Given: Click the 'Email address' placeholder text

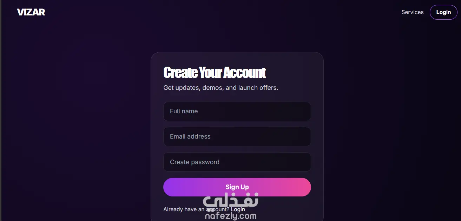Looking at the screenshot, I should click(x=190, y=136).
